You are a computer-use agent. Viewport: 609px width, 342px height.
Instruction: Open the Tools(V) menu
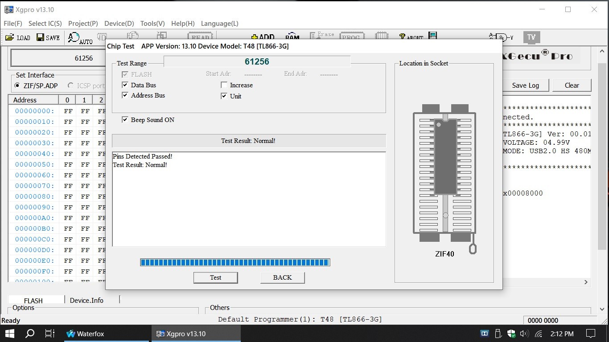pos(152,24)
